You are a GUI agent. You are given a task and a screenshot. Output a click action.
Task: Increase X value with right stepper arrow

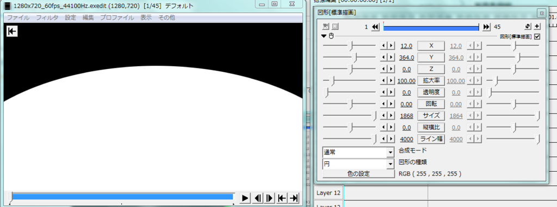[x=391, y=46]
